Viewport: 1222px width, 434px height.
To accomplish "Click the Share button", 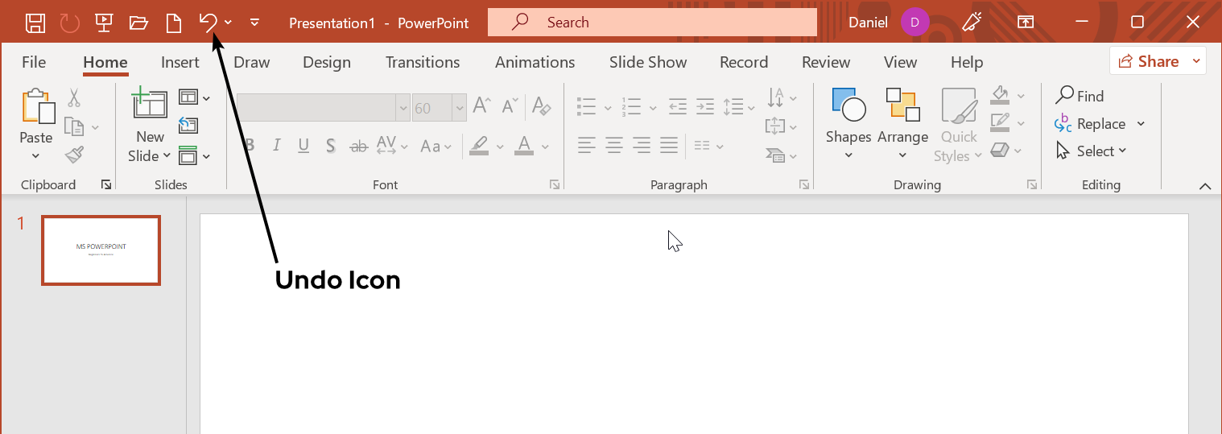I will tap(1149, 61).
